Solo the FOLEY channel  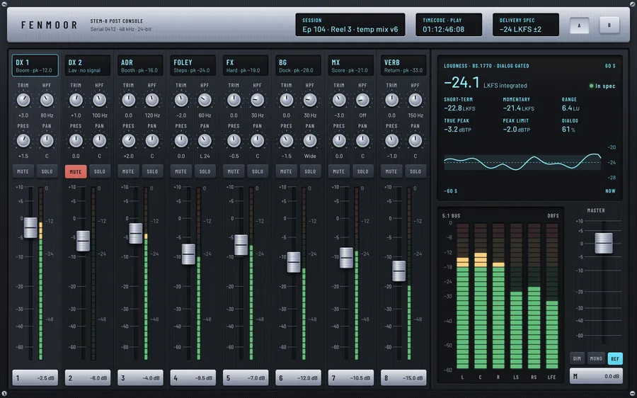pyautogui.click(x=205, y=171)
